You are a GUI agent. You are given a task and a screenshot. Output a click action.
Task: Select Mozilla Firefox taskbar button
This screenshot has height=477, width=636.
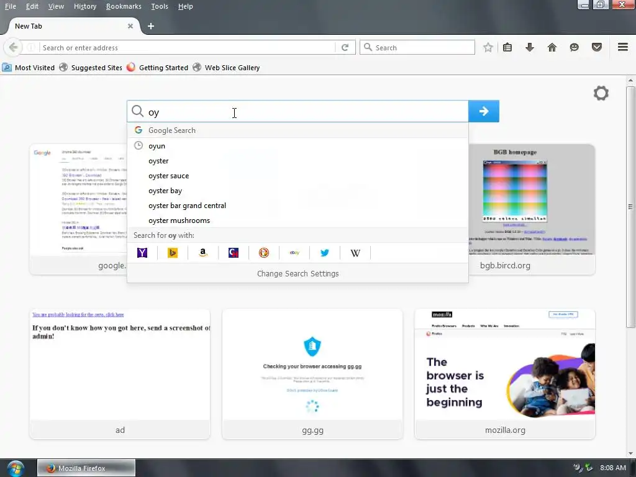86,468
